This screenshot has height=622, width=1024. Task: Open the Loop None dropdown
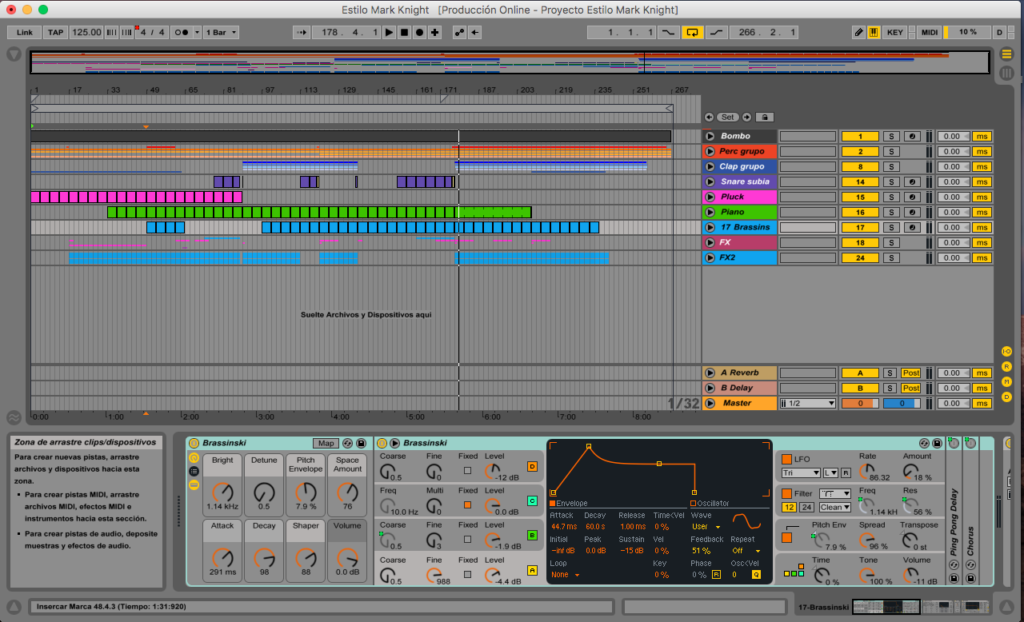[565, 574]
